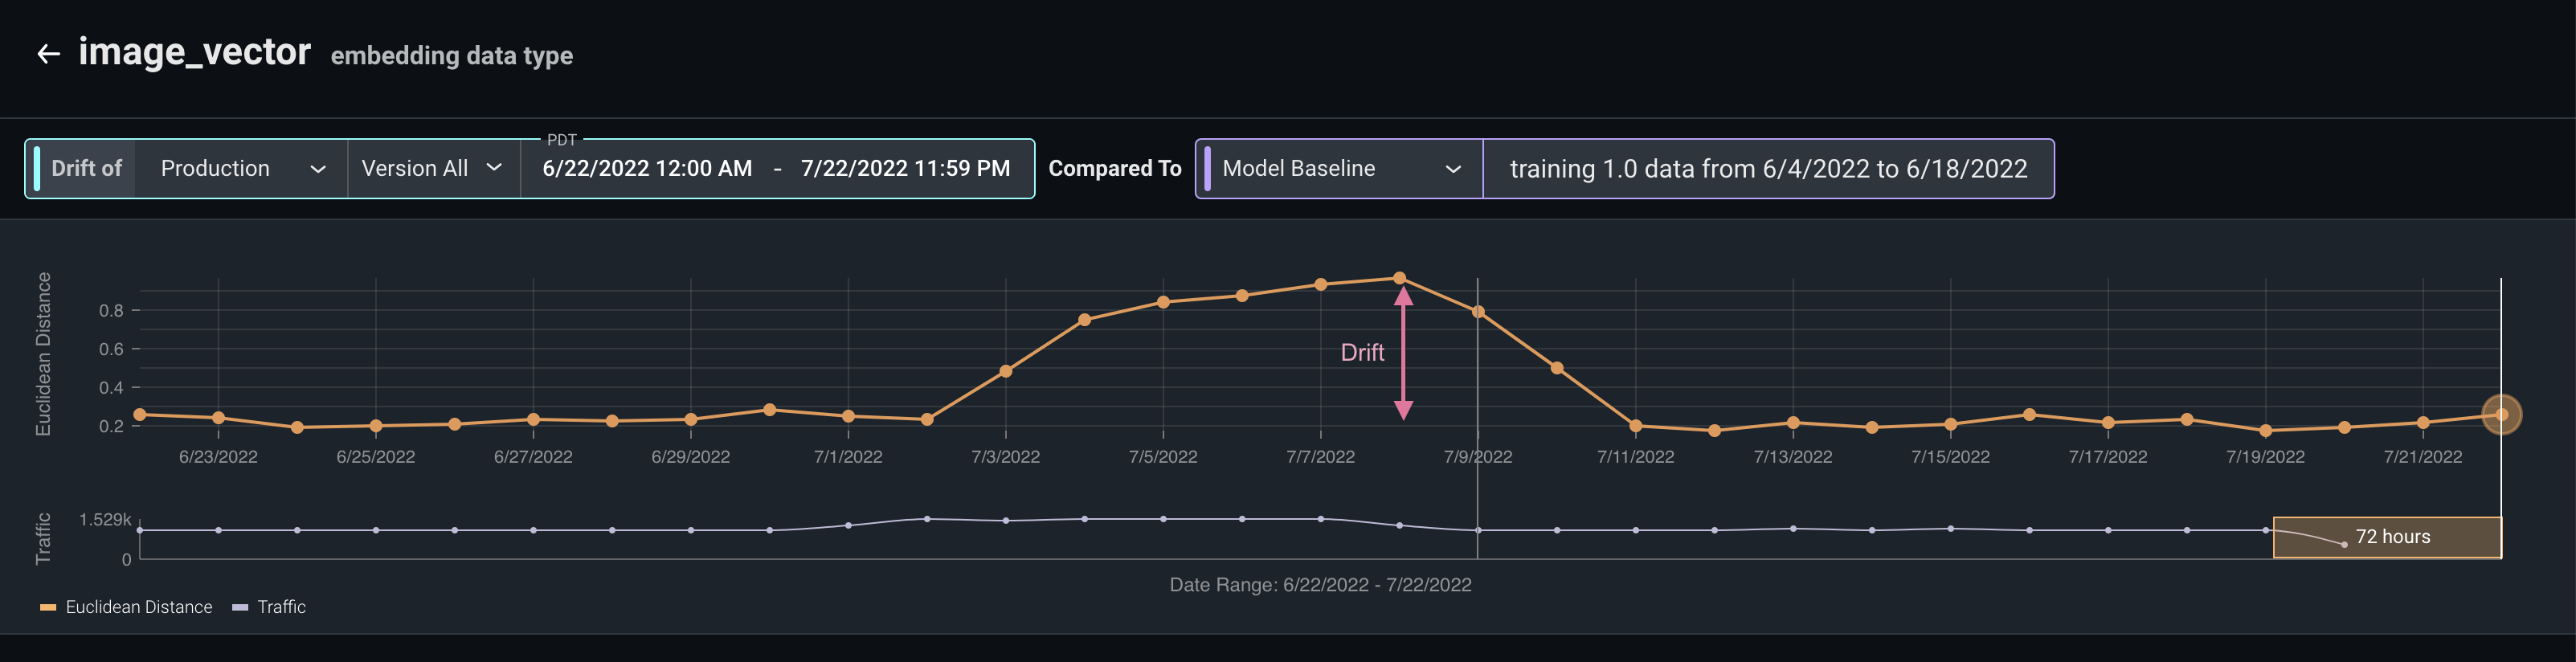
Task: Go back using the left arrow icon
Action: click(48, 54)
